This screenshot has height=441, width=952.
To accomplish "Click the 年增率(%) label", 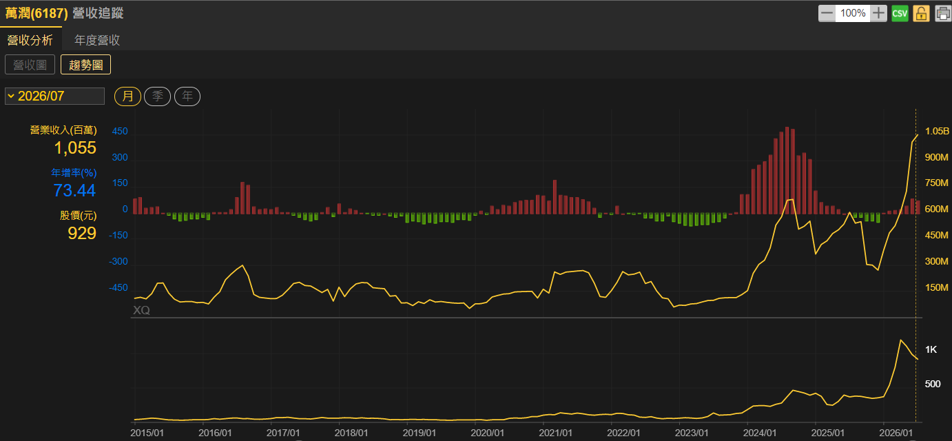I will pyautogui.click(x=74, y=172).
